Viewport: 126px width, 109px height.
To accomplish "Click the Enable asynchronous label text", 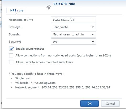I will click(x=30, y=49).
